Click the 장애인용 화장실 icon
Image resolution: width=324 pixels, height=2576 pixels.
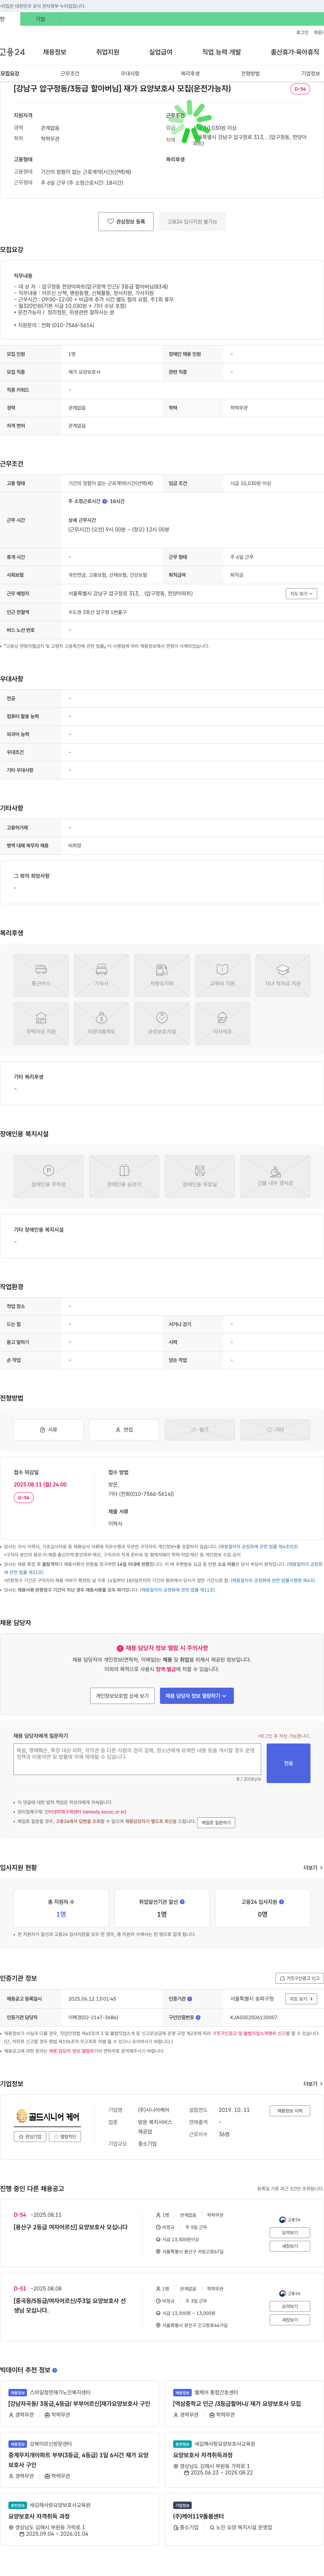[x=199, y=1176]
